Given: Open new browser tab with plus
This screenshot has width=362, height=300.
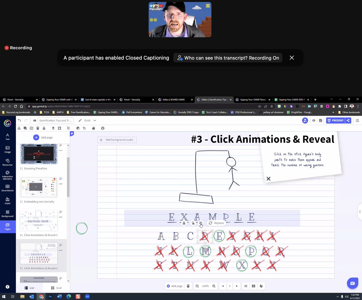Looking at the screenshot, I should (315, 99).
